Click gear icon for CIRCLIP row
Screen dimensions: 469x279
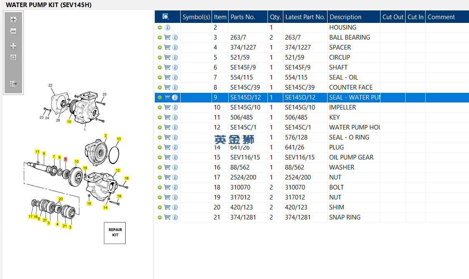coord(160,57)
